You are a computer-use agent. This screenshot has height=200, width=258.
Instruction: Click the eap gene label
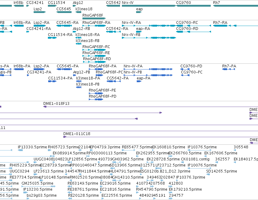click(139, 9)
